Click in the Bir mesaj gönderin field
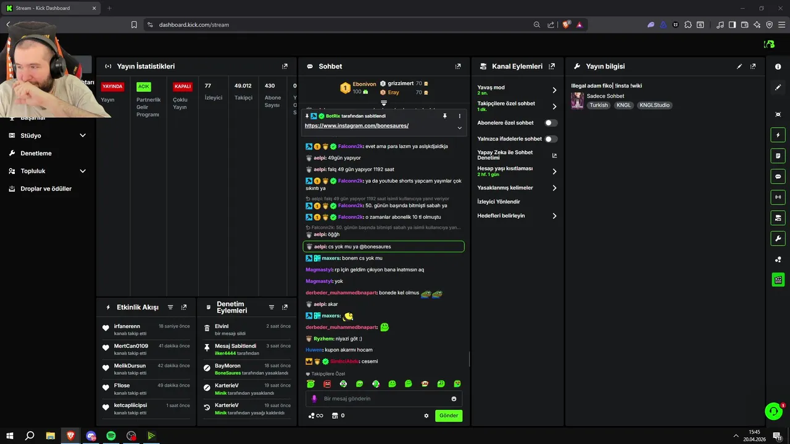The image size is (790, 444). pyautogui.click(x=383, y=399)
